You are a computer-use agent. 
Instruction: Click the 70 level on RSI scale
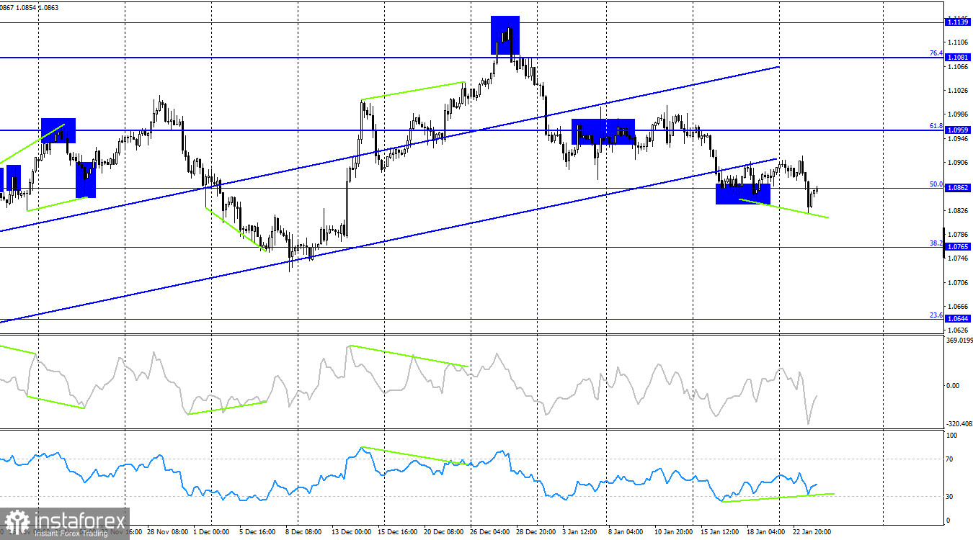coord(950,459)
